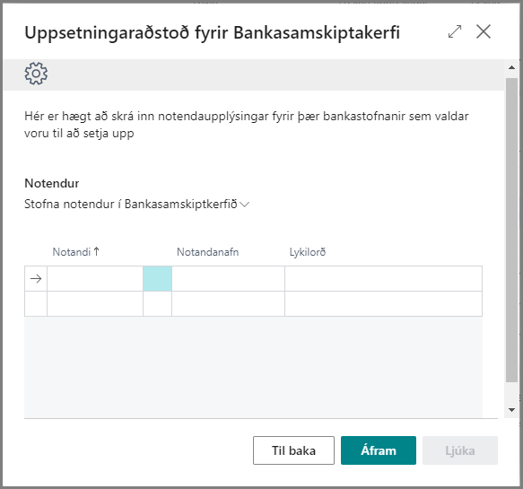The height and width of the screenshot is (489, 523).
Task: Click the row selector arrow in first row
Action: pos(36,278)
